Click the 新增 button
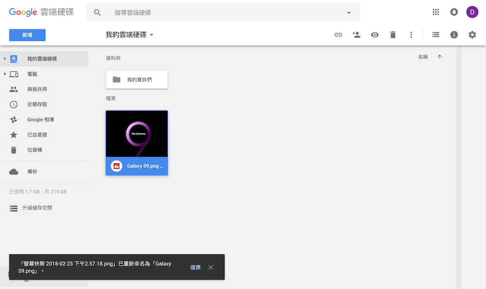 click(x=27, y=34)
